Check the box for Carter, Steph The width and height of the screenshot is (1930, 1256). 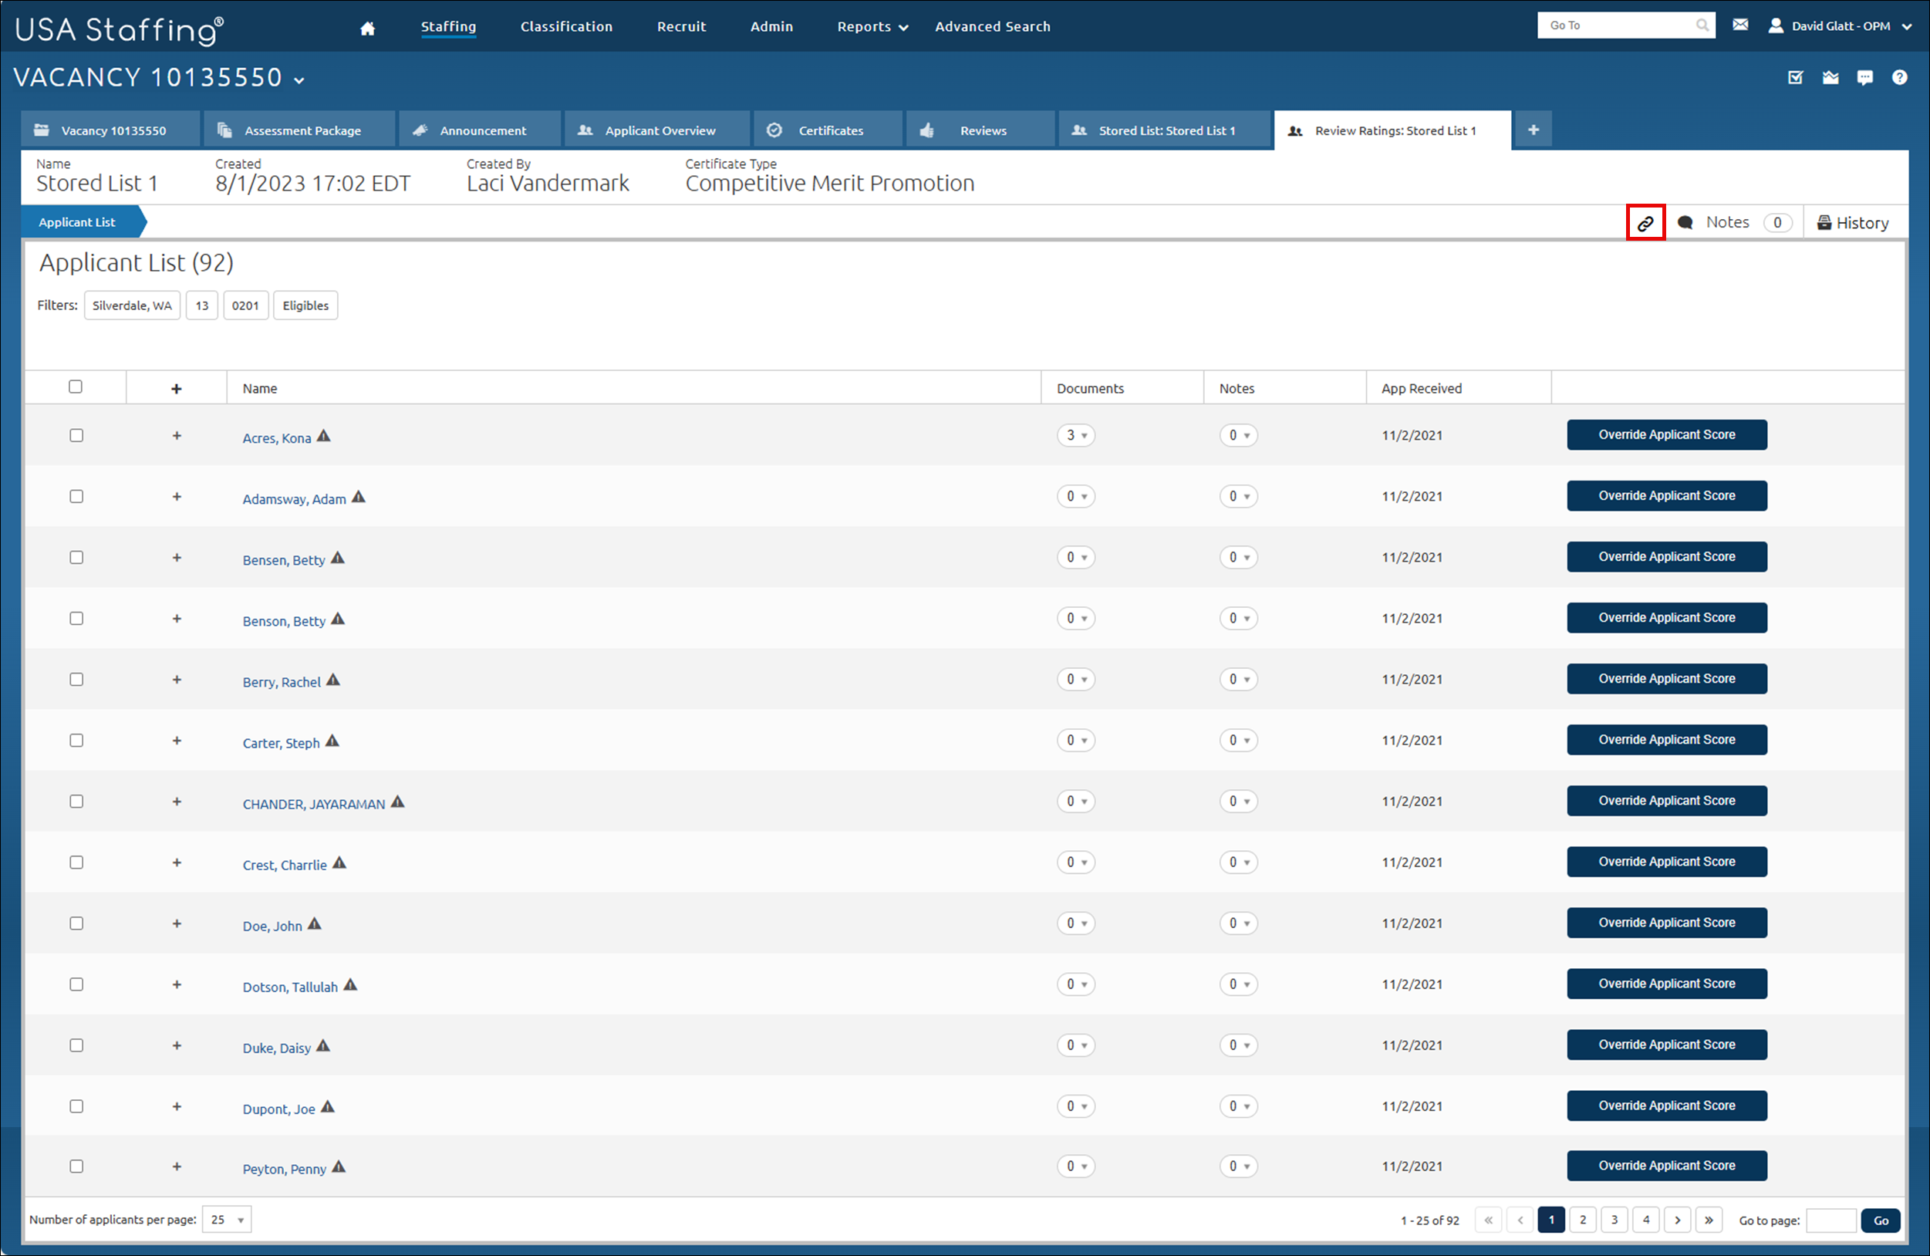click(x=76, y=741)
